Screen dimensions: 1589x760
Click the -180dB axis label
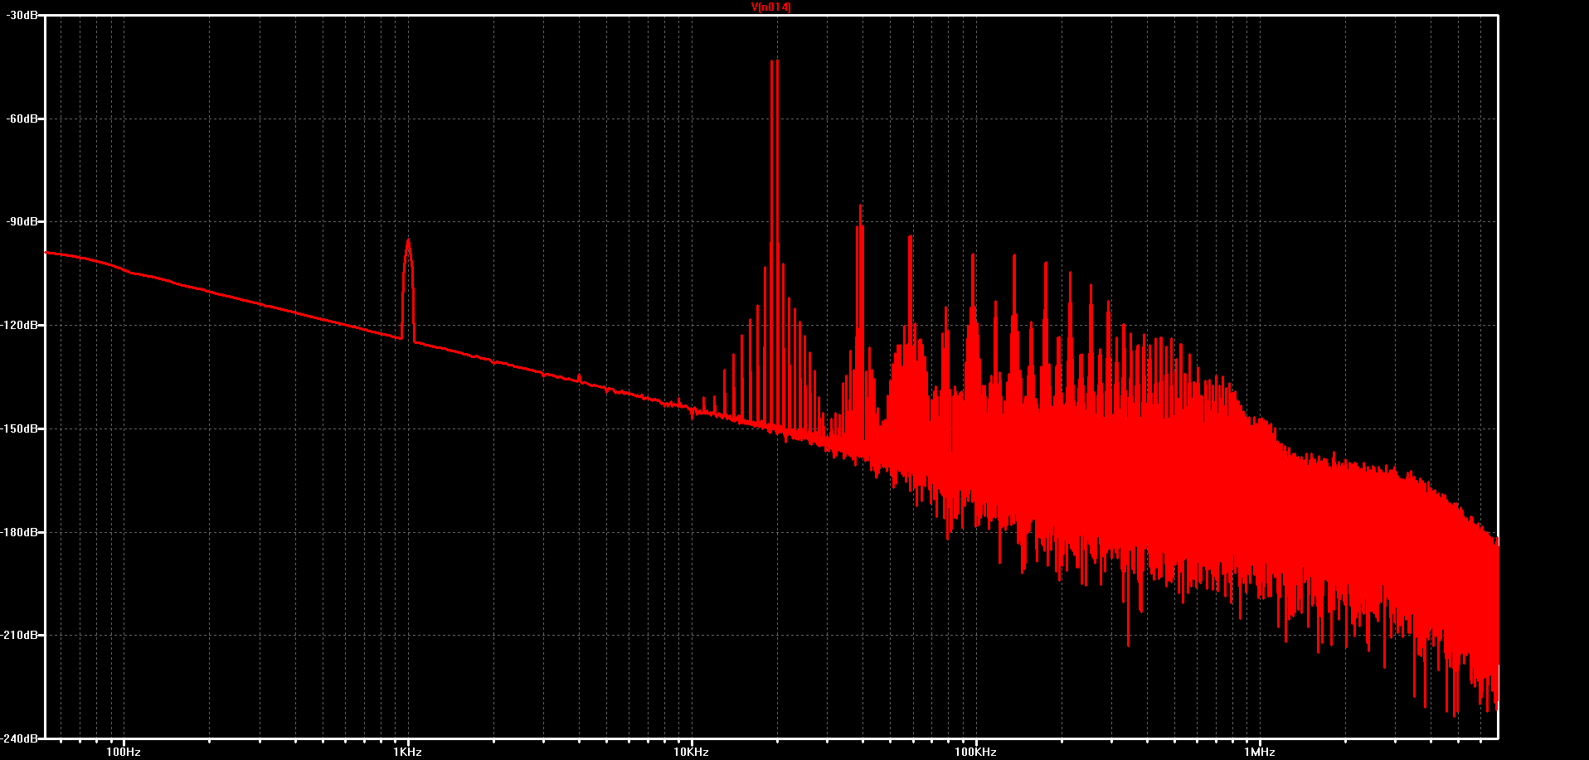coord(19,532)
